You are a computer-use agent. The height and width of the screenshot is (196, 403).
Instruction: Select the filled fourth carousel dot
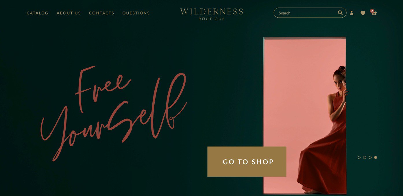(376, 158)
